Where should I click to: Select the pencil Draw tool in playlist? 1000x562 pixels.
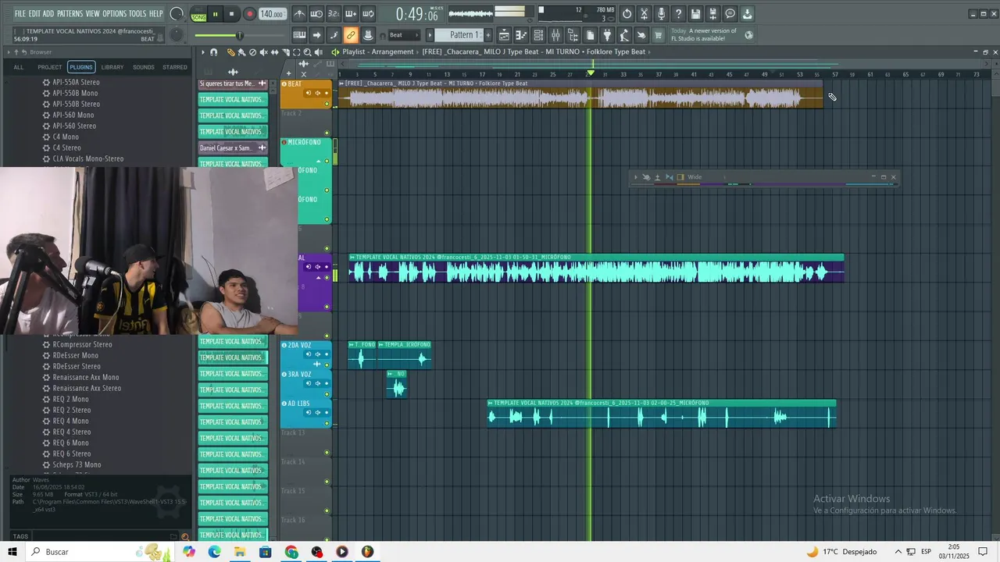(x=231, y=52)
